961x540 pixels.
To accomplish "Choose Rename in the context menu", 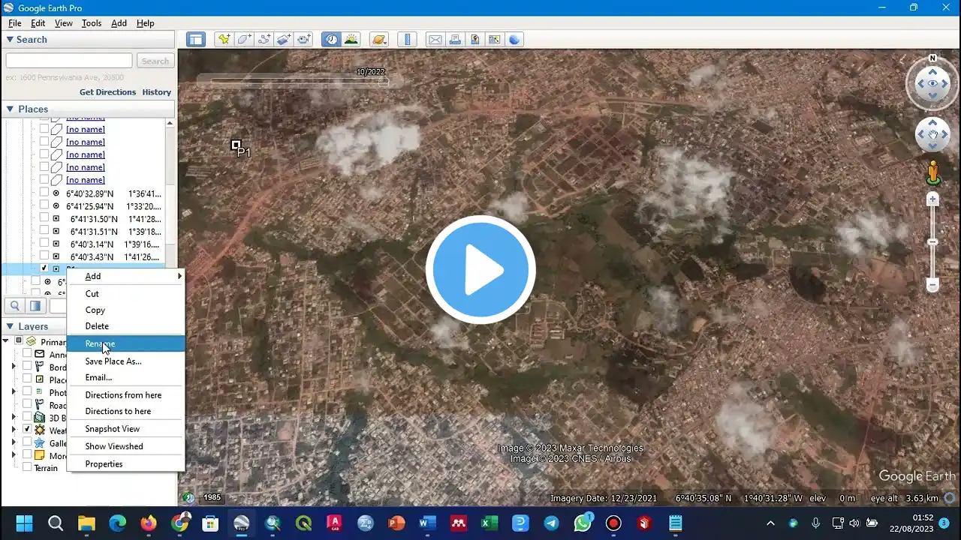I will pos(125,343).
